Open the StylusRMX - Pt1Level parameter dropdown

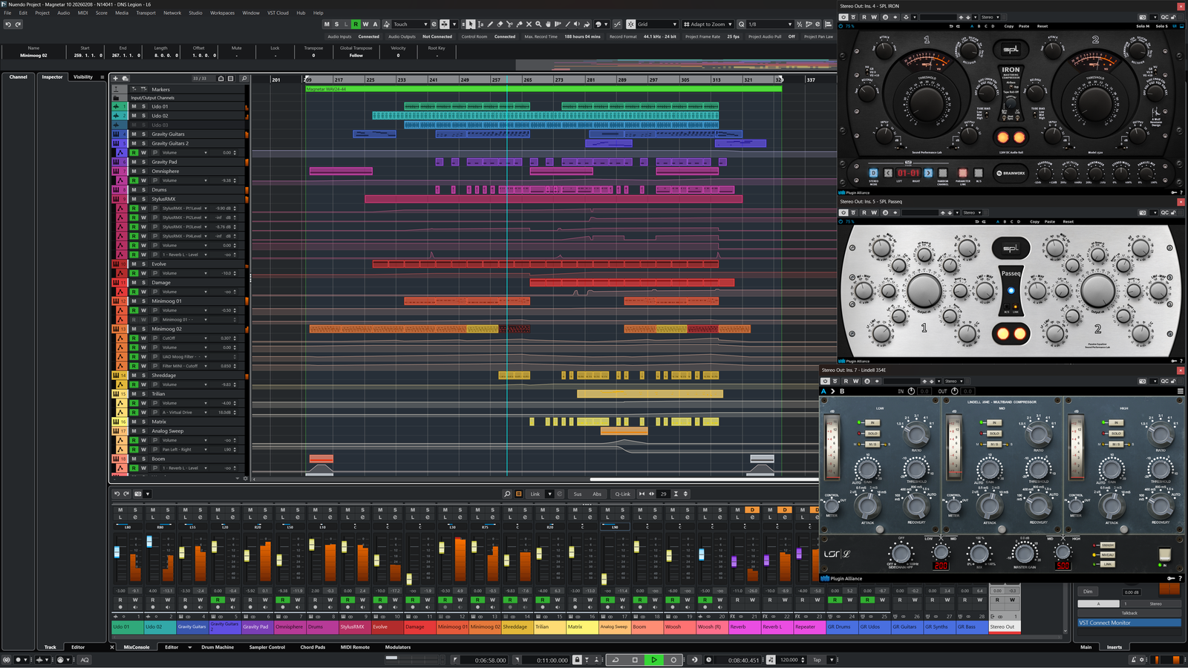[x=206, y=209]
